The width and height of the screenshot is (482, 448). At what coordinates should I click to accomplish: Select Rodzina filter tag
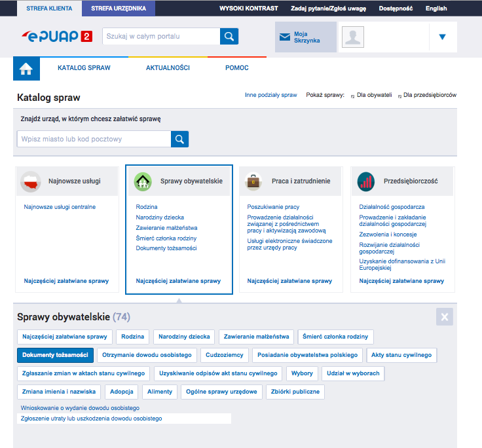(x=132, y=337)
